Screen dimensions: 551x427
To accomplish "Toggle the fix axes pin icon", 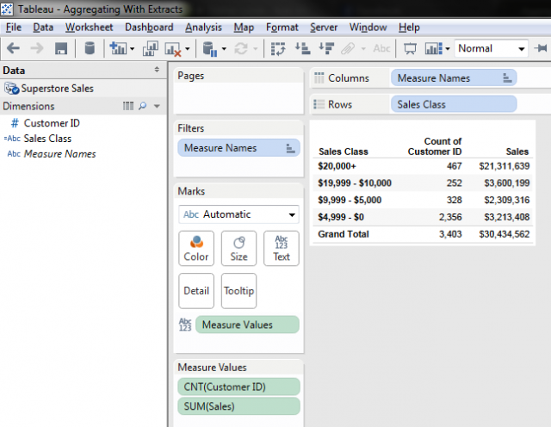I will pos(542,49).
